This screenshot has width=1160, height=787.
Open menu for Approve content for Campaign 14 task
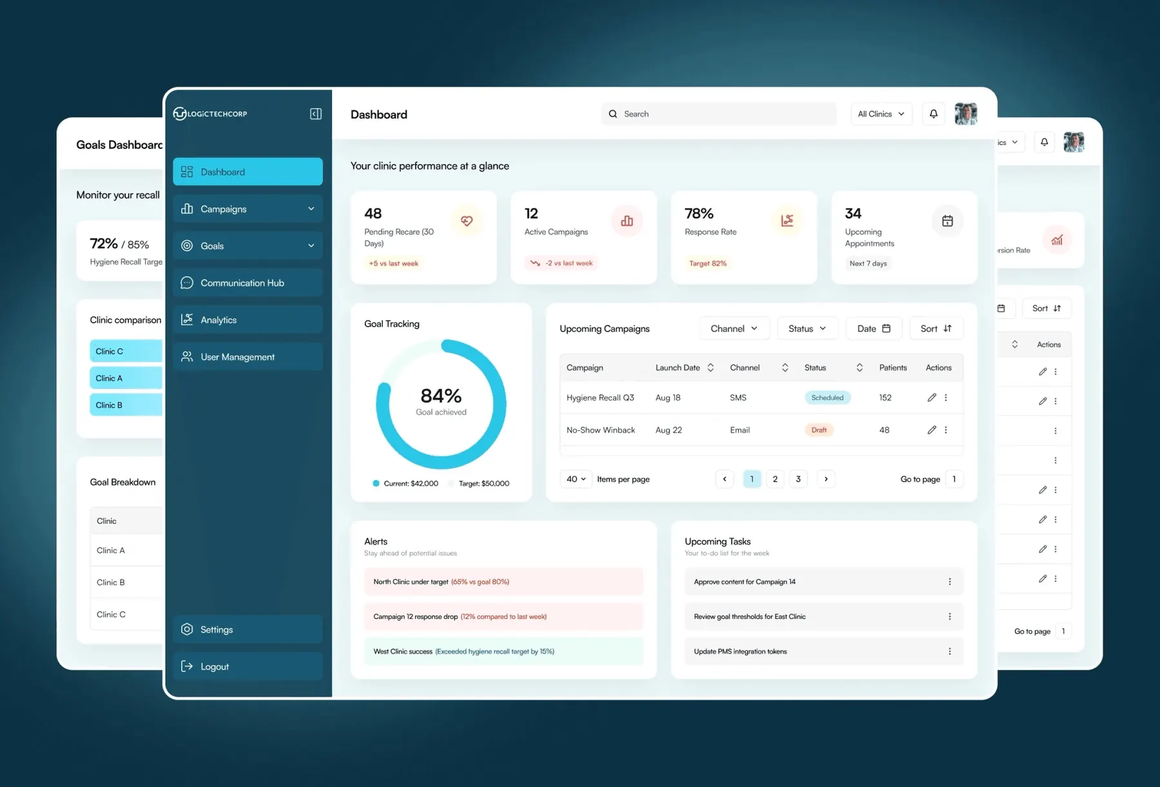949,582
